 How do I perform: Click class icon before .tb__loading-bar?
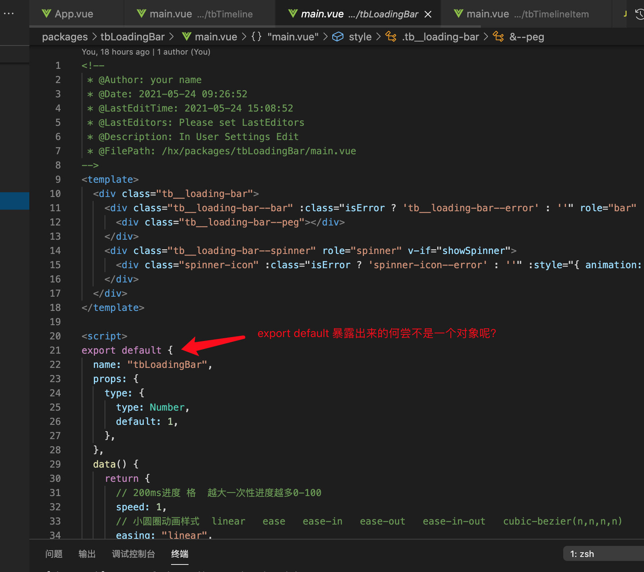tap(391, 37)
